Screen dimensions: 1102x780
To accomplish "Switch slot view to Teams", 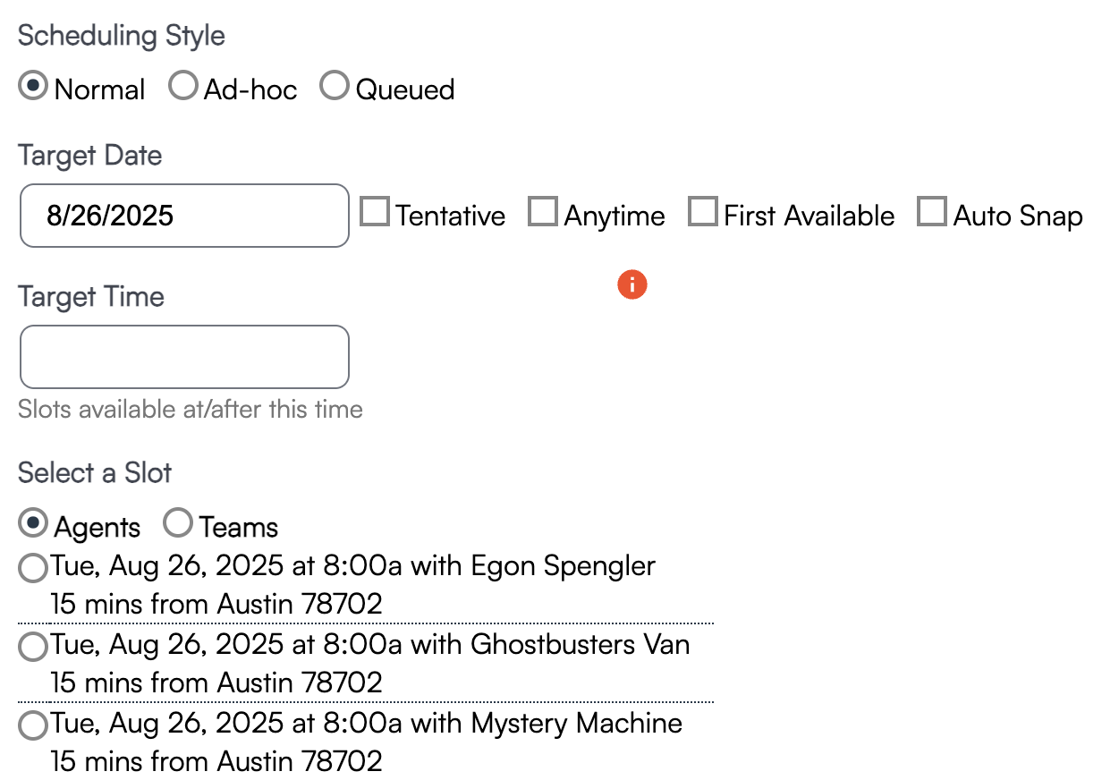I will coord(178,525).
